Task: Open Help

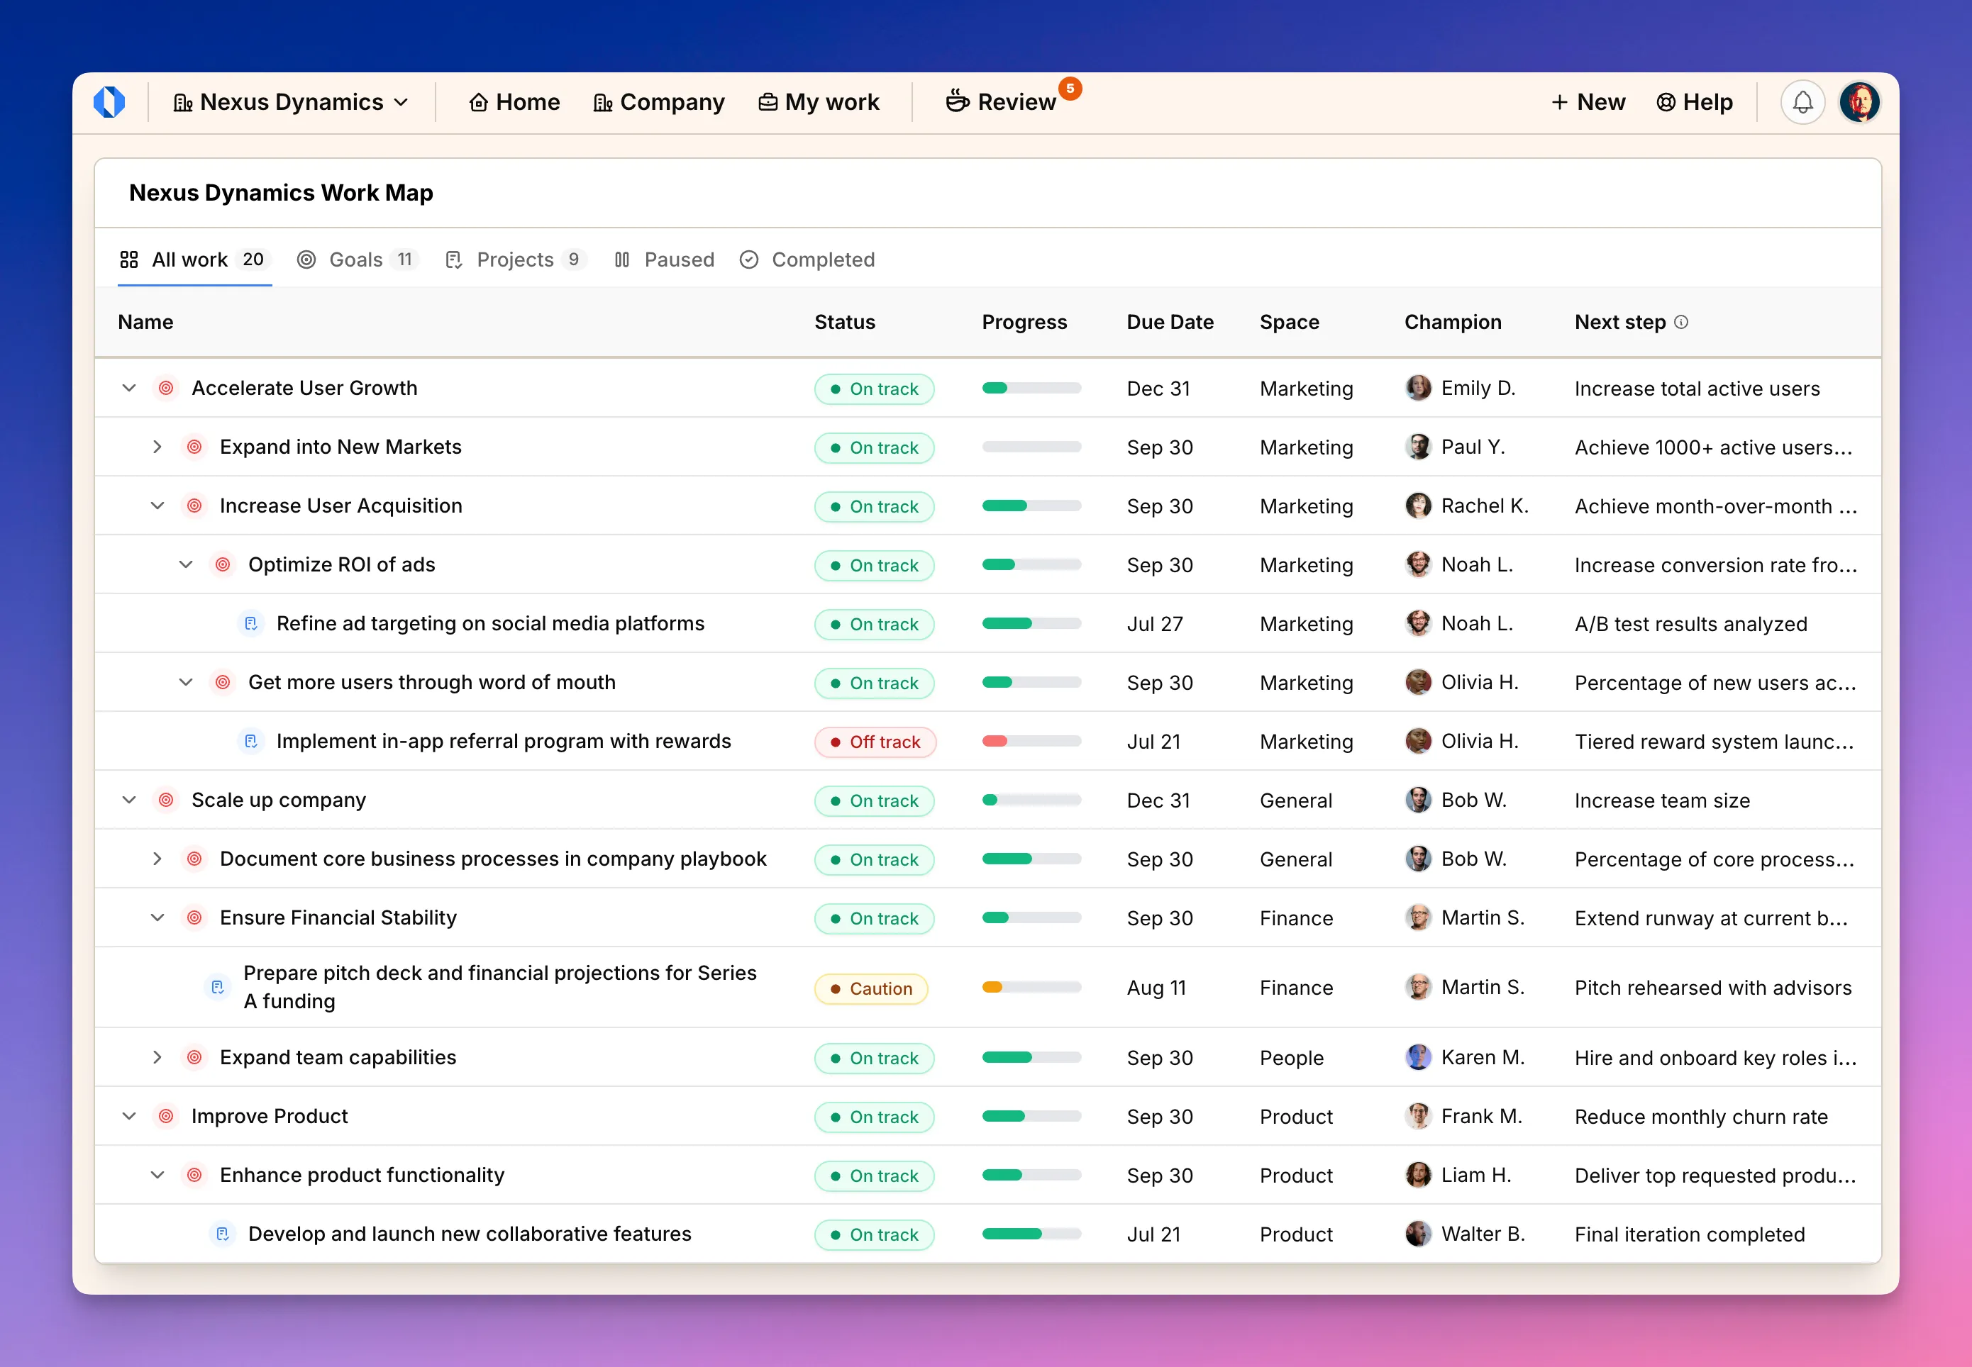Action: [x=1694, y=101]
